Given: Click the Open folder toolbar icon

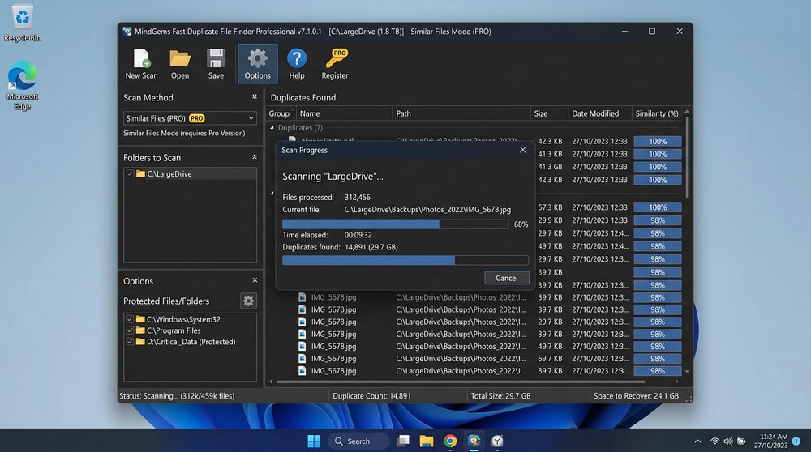Looking at the screenshot, I should click(x=179, y=64).
